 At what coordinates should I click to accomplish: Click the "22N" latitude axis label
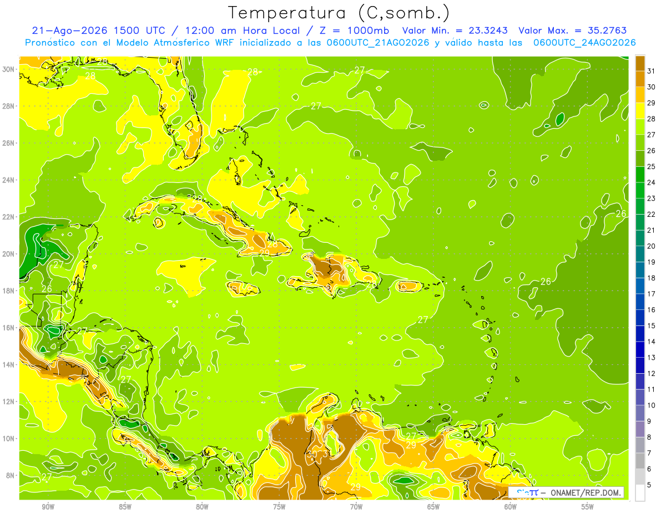pyautogui.click(x=9, y=216)
